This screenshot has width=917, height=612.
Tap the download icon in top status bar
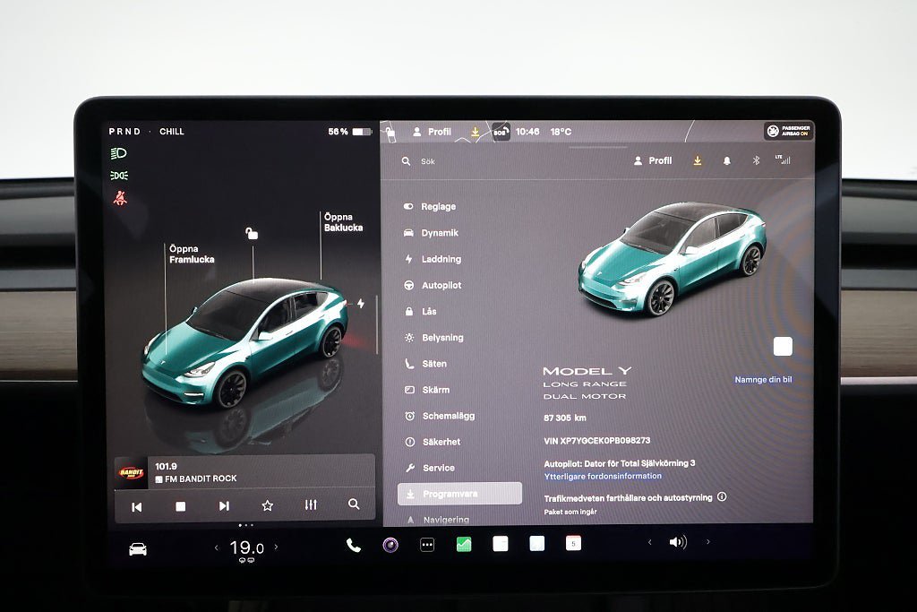(x=476, y=133)
